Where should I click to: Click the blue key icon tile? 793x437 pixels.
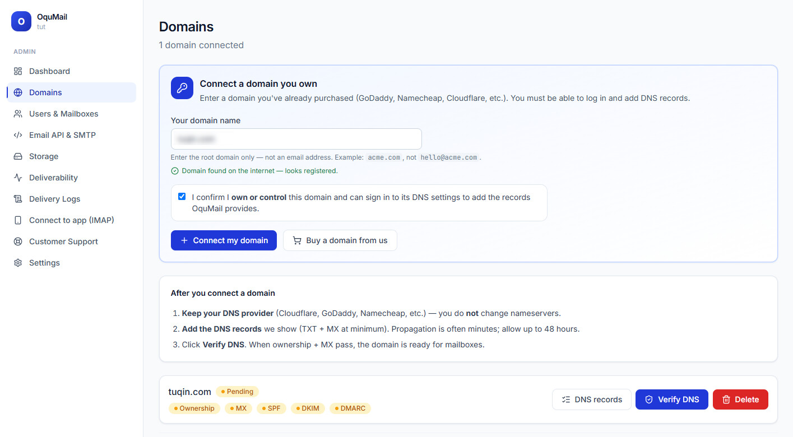[x=182, y=88]
